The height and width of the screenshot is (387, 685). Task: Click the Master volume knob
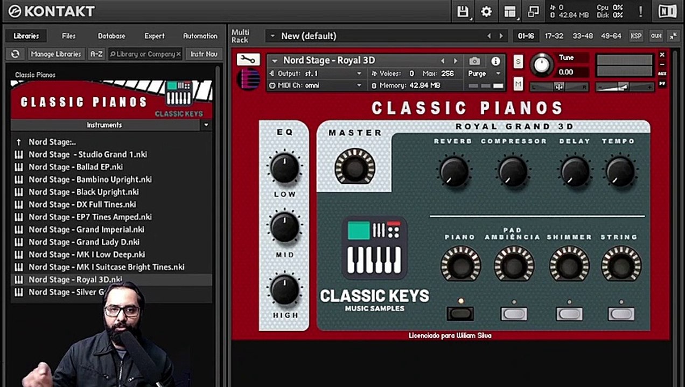point(355,167)
